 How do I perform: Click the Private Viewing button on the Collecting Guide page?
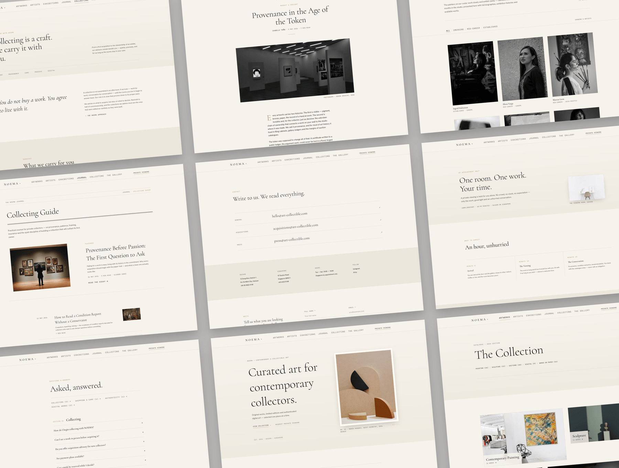point(141,172)
